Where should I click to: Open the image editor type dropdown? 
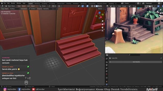107,6
